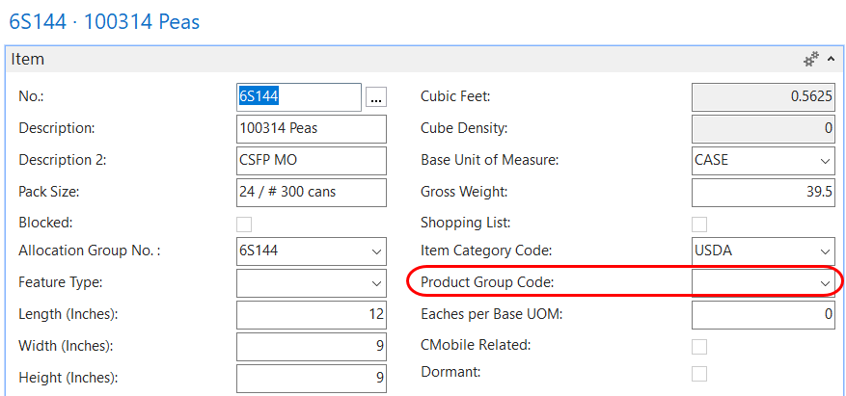
Task: Click the Item section header title
Action: coord(28,60)
